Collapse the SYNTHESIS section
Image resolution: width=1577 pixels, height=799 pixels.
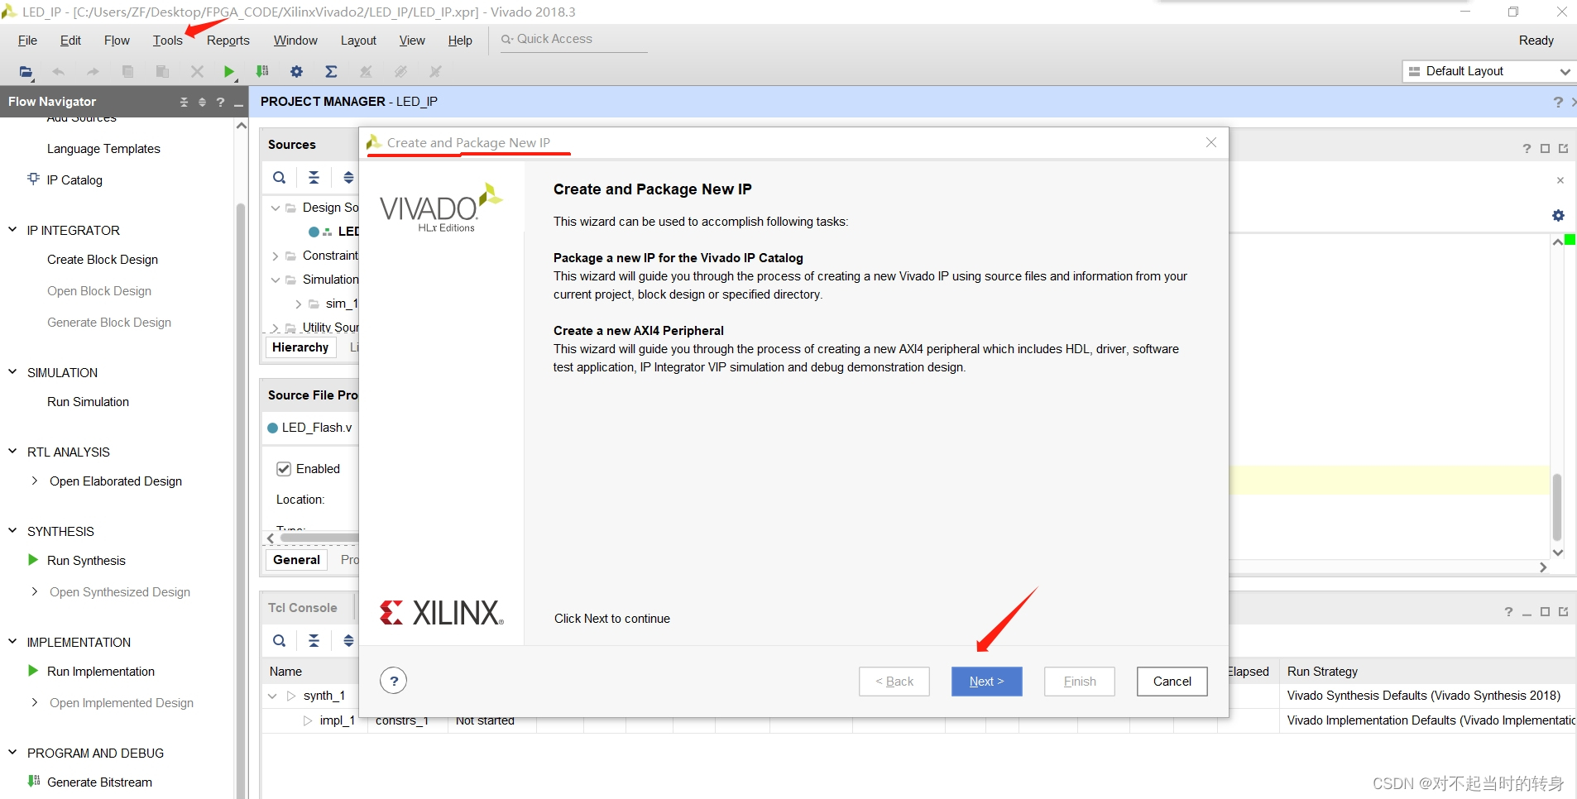point(12,531)
